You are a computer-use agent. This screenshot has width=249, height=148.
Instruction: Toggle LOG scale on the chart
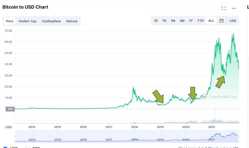(233, 21)
